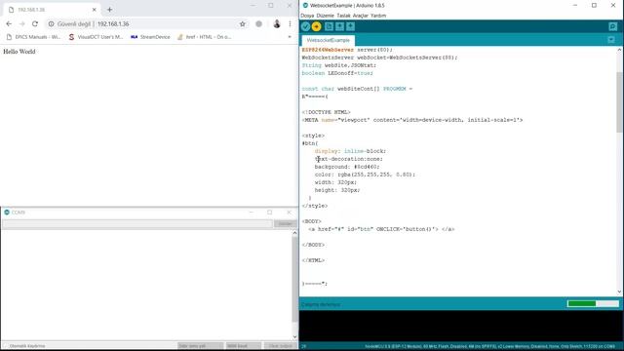Open the Düzenle menu

tap(325, 16)
